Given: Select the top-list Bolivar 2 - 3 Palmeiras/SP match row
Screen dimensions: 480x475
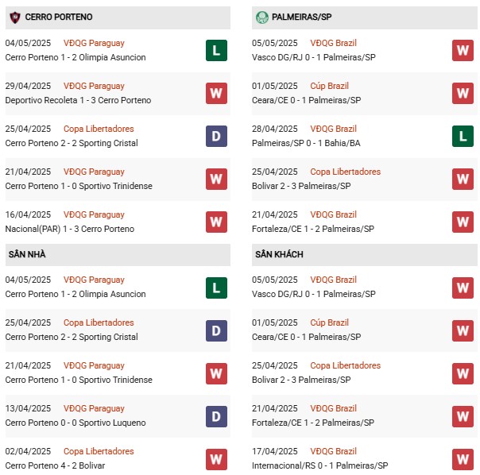Looking at the screenshot, I should 365,179.
